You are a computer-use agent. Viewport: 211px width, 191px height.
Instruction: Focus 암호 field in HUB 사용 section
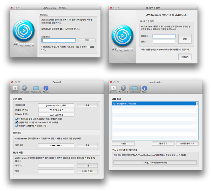click(x=56, y=171)
